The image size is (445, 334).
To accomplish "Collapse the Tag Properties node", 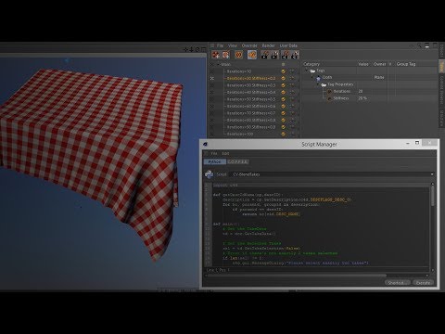I will (318, 84).
